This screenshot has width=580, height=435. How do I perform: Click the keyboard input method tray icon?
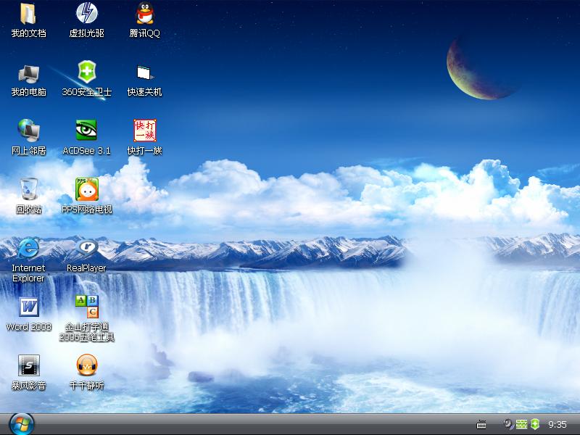point(481,424)
